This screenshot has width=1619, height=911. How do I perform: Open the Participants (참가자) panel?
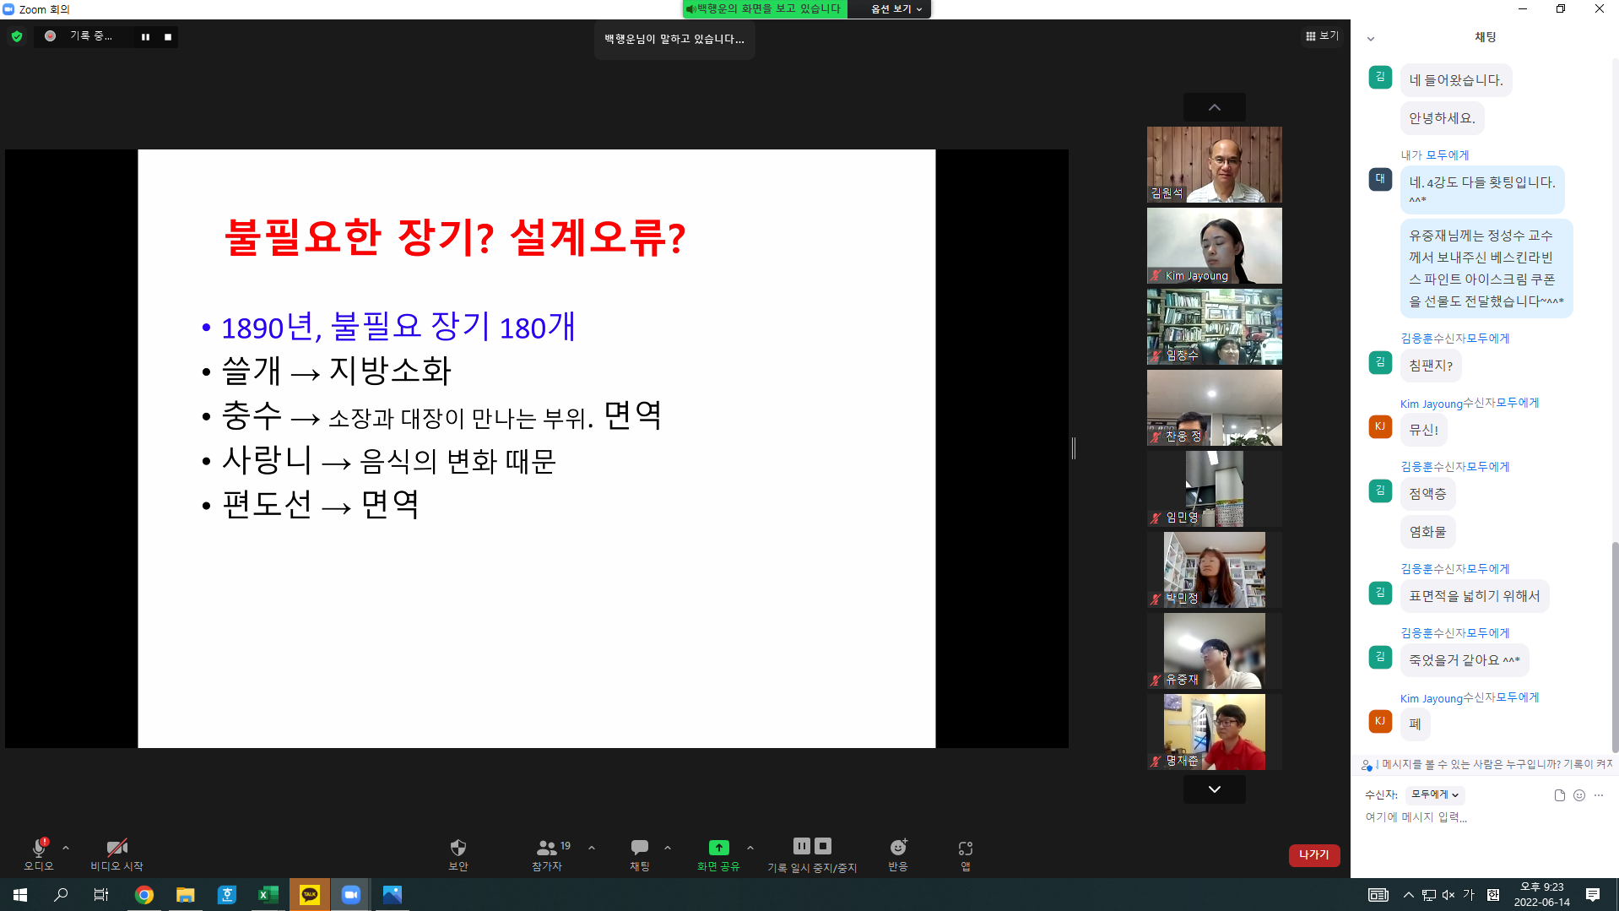pyautogui.click(x=547, y=848)
